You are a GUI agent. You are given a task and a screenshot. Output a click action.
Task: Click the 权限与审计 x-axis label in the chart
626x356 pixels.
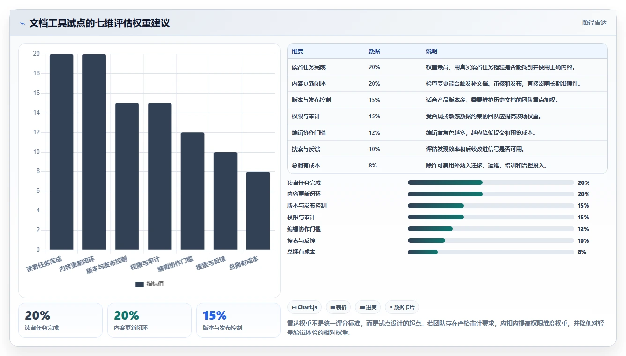pos(145,263)
